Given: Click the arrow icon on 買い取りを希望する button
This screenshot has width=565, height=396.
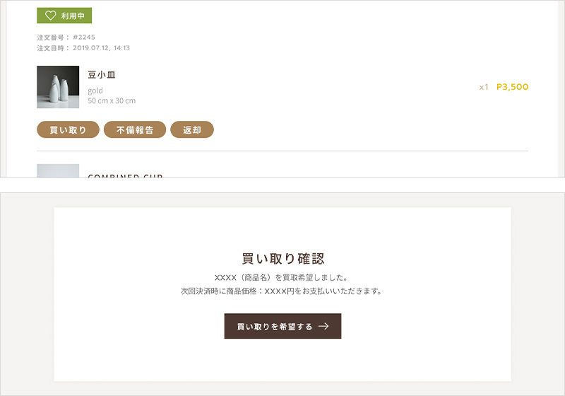Looking at the screenshot, I should click(323, 327).
